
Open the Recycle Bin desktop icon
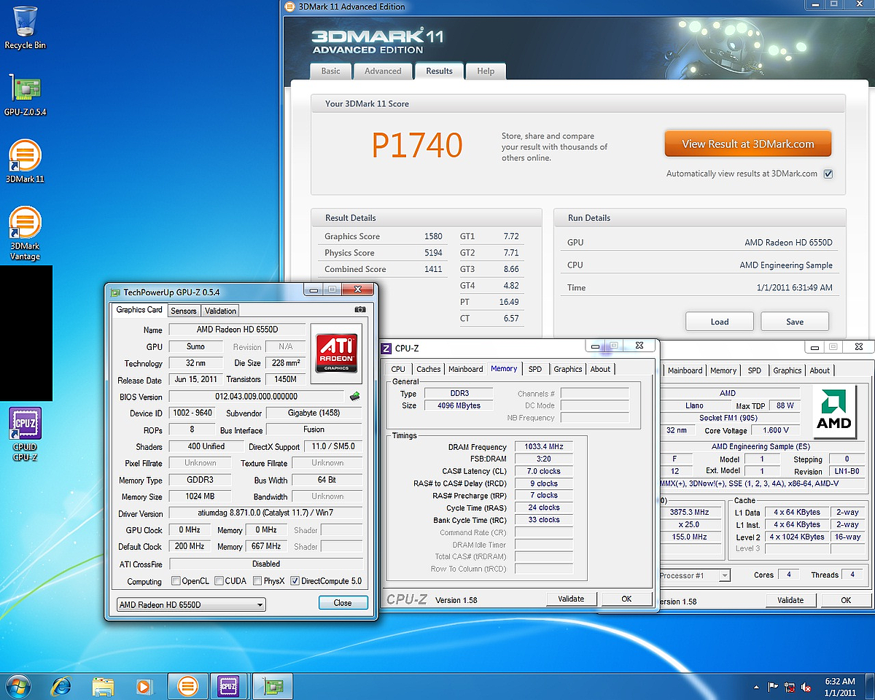[x=25, y=28]
